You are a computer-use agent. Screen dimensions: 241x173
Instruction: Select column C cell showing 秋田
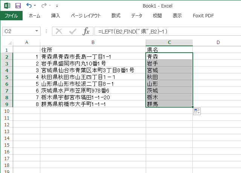[169, 77]
